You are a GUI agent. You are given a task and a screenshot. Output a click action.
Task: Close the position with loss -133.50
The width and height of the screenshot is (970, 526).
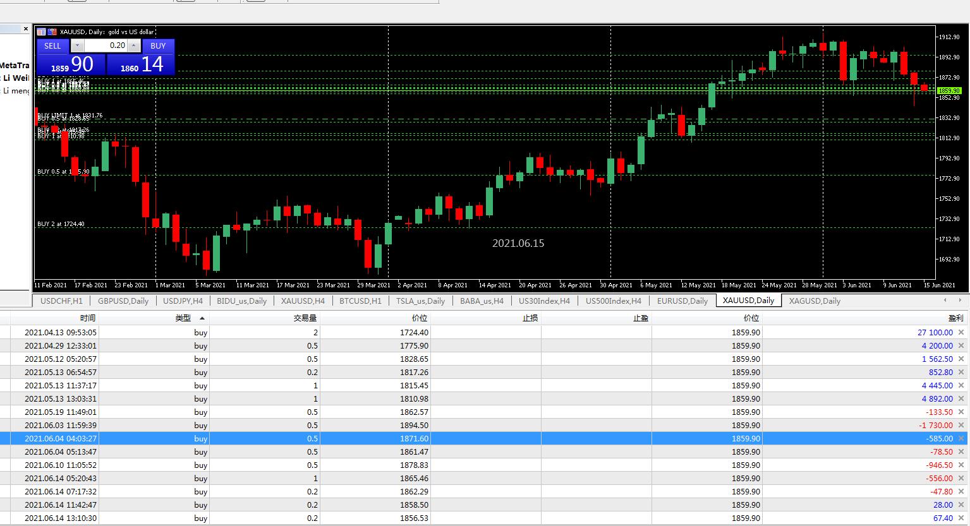pos(961,412)
